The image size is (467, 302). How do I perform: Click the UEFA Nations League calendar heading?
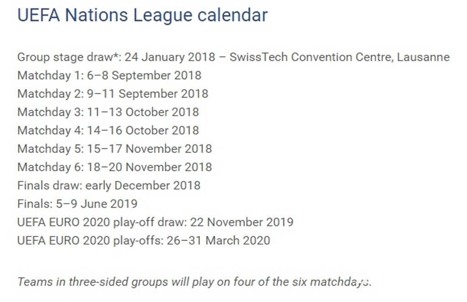[x=142, y=15]
